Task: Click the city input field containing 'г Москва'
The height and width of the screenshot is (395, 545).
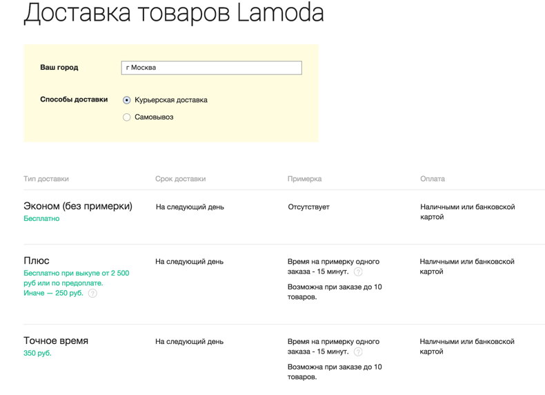Action: click(211, 68)
